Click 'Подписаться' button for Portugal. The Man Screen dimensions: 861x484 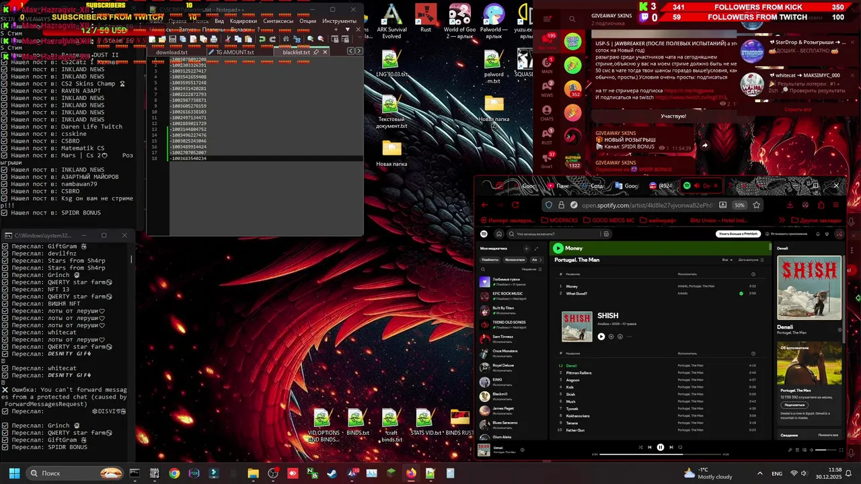coord(794,405)
